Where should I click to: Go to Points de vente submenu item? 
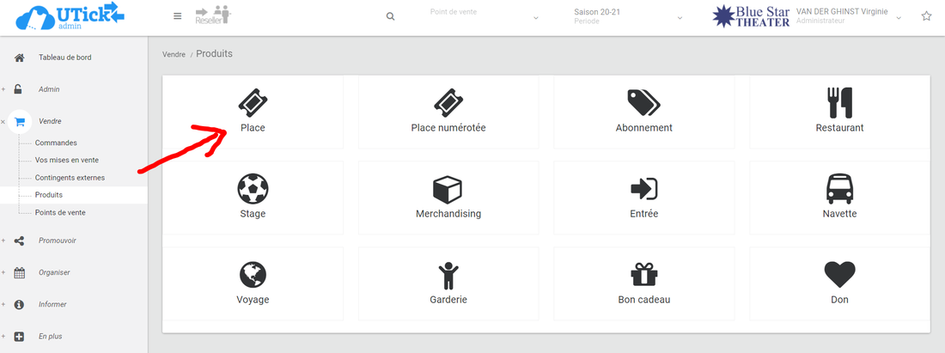pos(60,212)
